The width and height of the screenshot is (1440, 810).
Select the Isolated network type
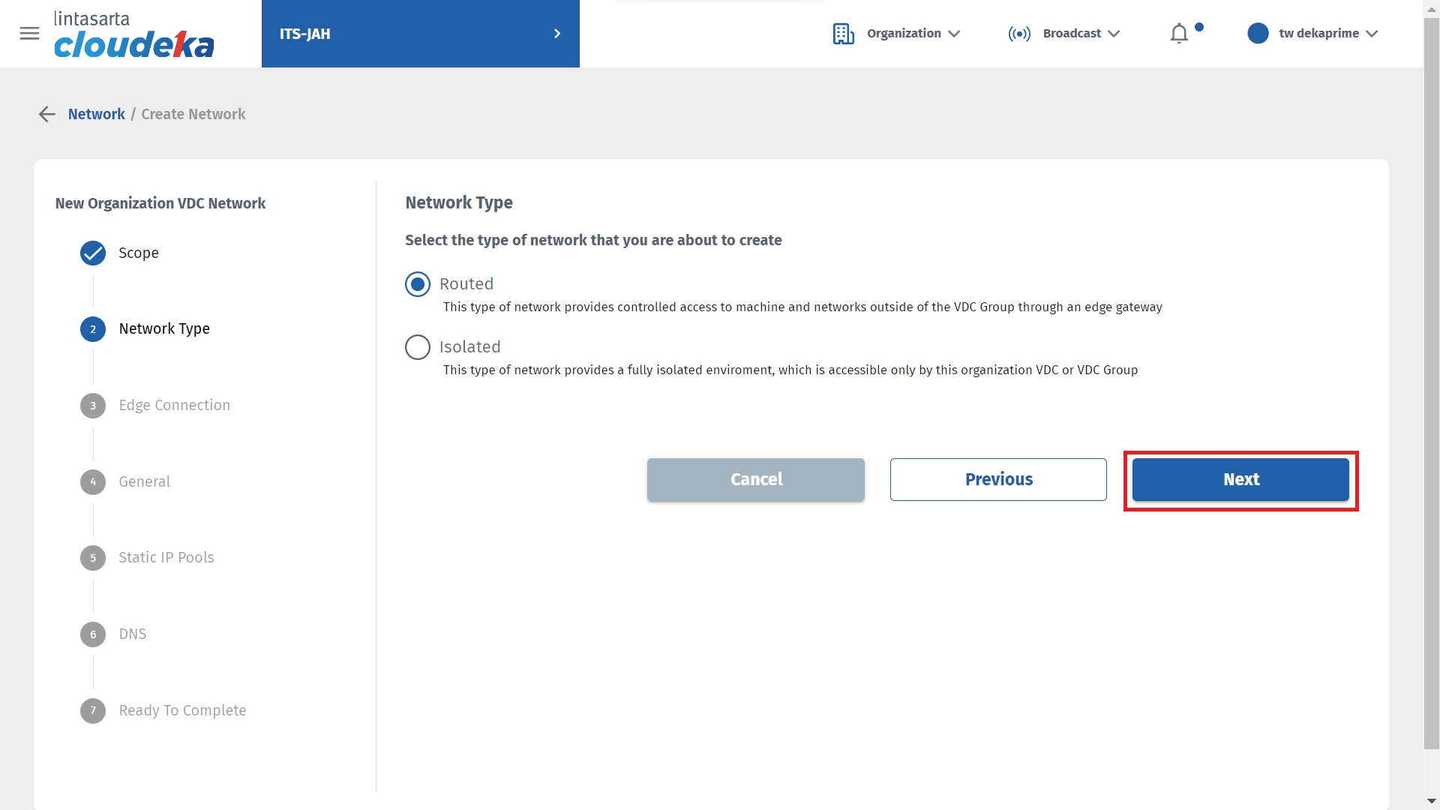(418, 347)
